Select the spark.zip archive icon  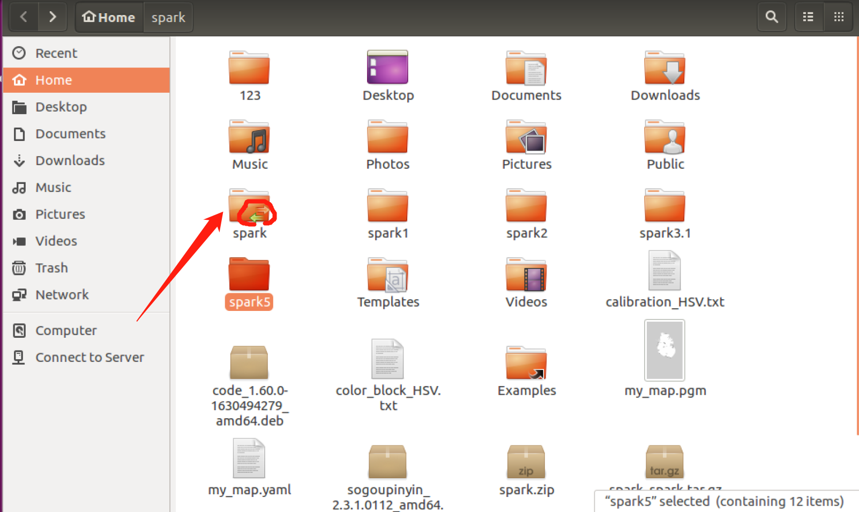526,462
